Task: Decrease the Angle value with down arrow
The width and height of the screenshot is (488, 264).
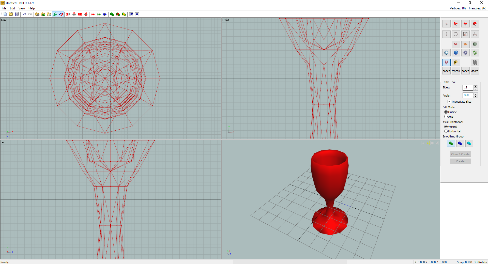Action: coord(475,97)
